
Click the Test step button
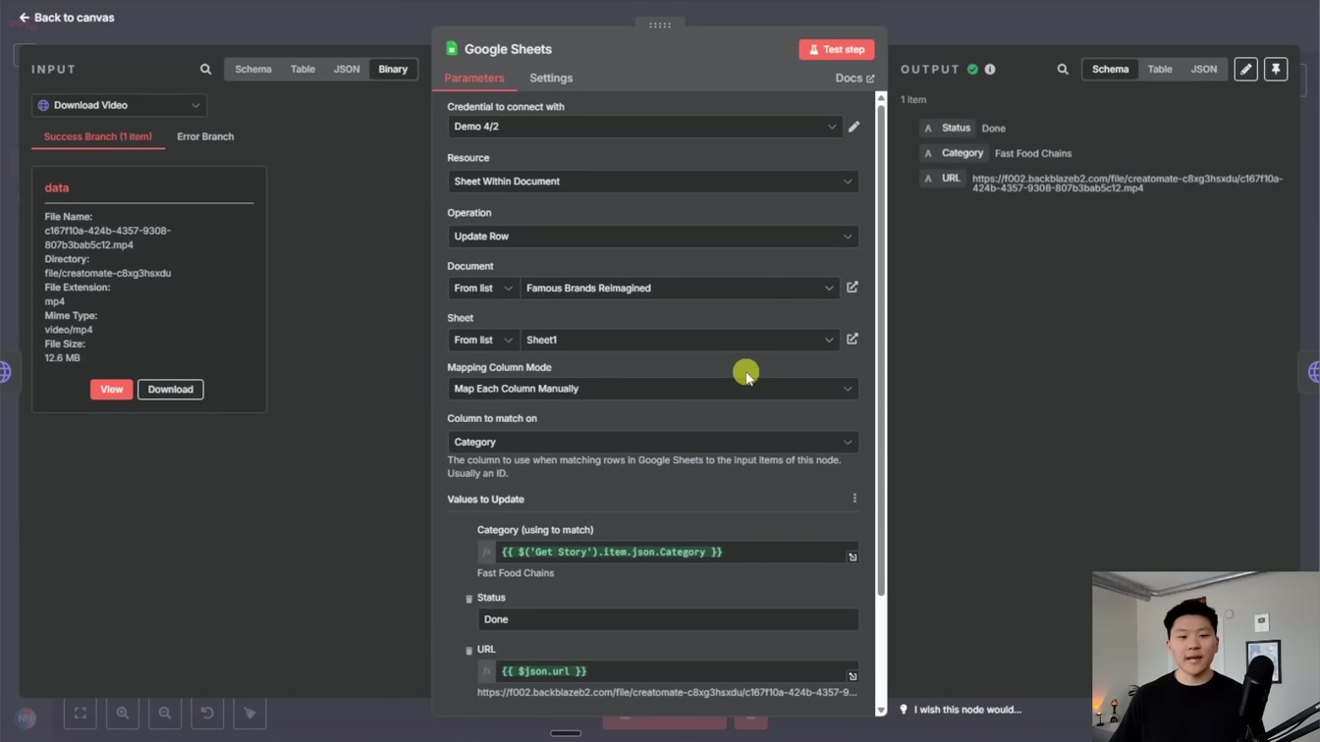pos(837,49)
